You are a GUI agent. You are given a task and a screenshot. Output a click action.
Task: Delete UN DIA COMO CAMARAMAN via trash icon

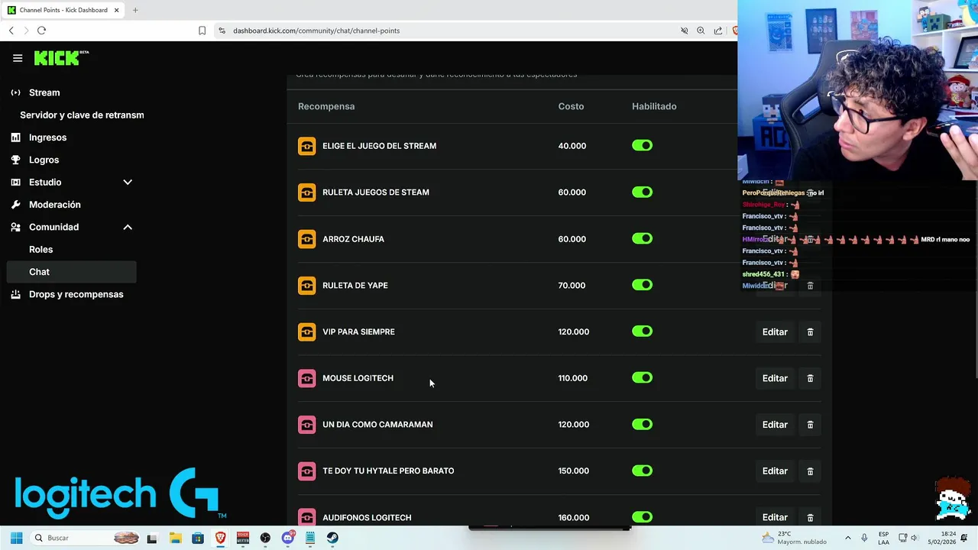tap(810, 425)
